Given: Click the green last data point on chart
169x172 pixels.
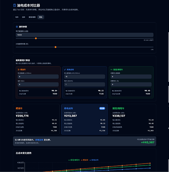Looking at the screenshot, I should point(150,165).
